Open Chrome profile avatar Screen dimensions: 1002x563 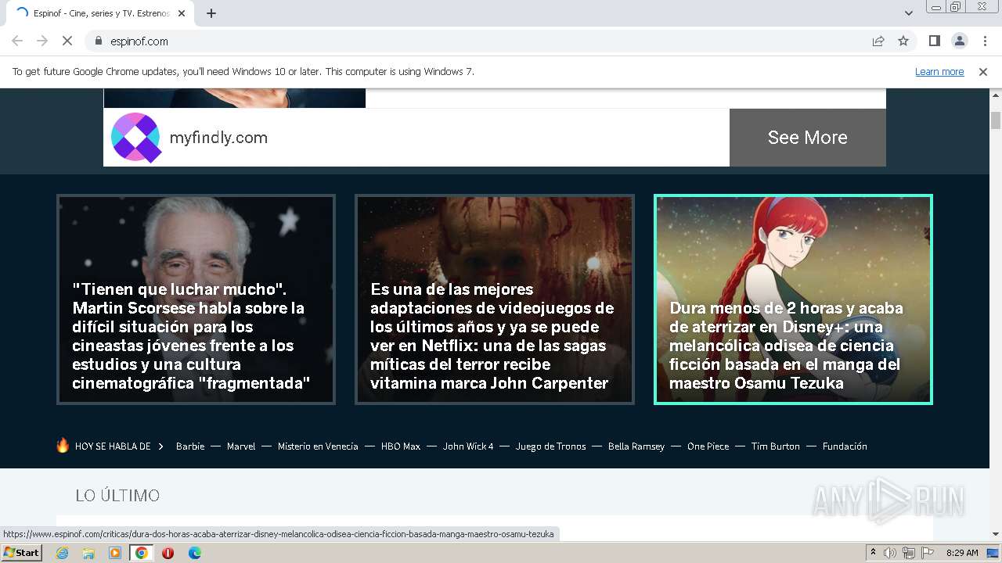click(x=959, y=41)
